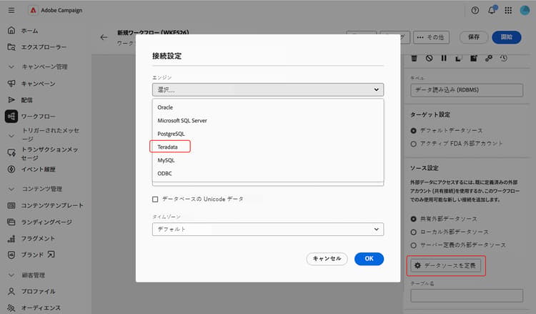Open the hamburger navigation menu
The width and height of the screenshot is (536, 314).
[x=11, y=10]
